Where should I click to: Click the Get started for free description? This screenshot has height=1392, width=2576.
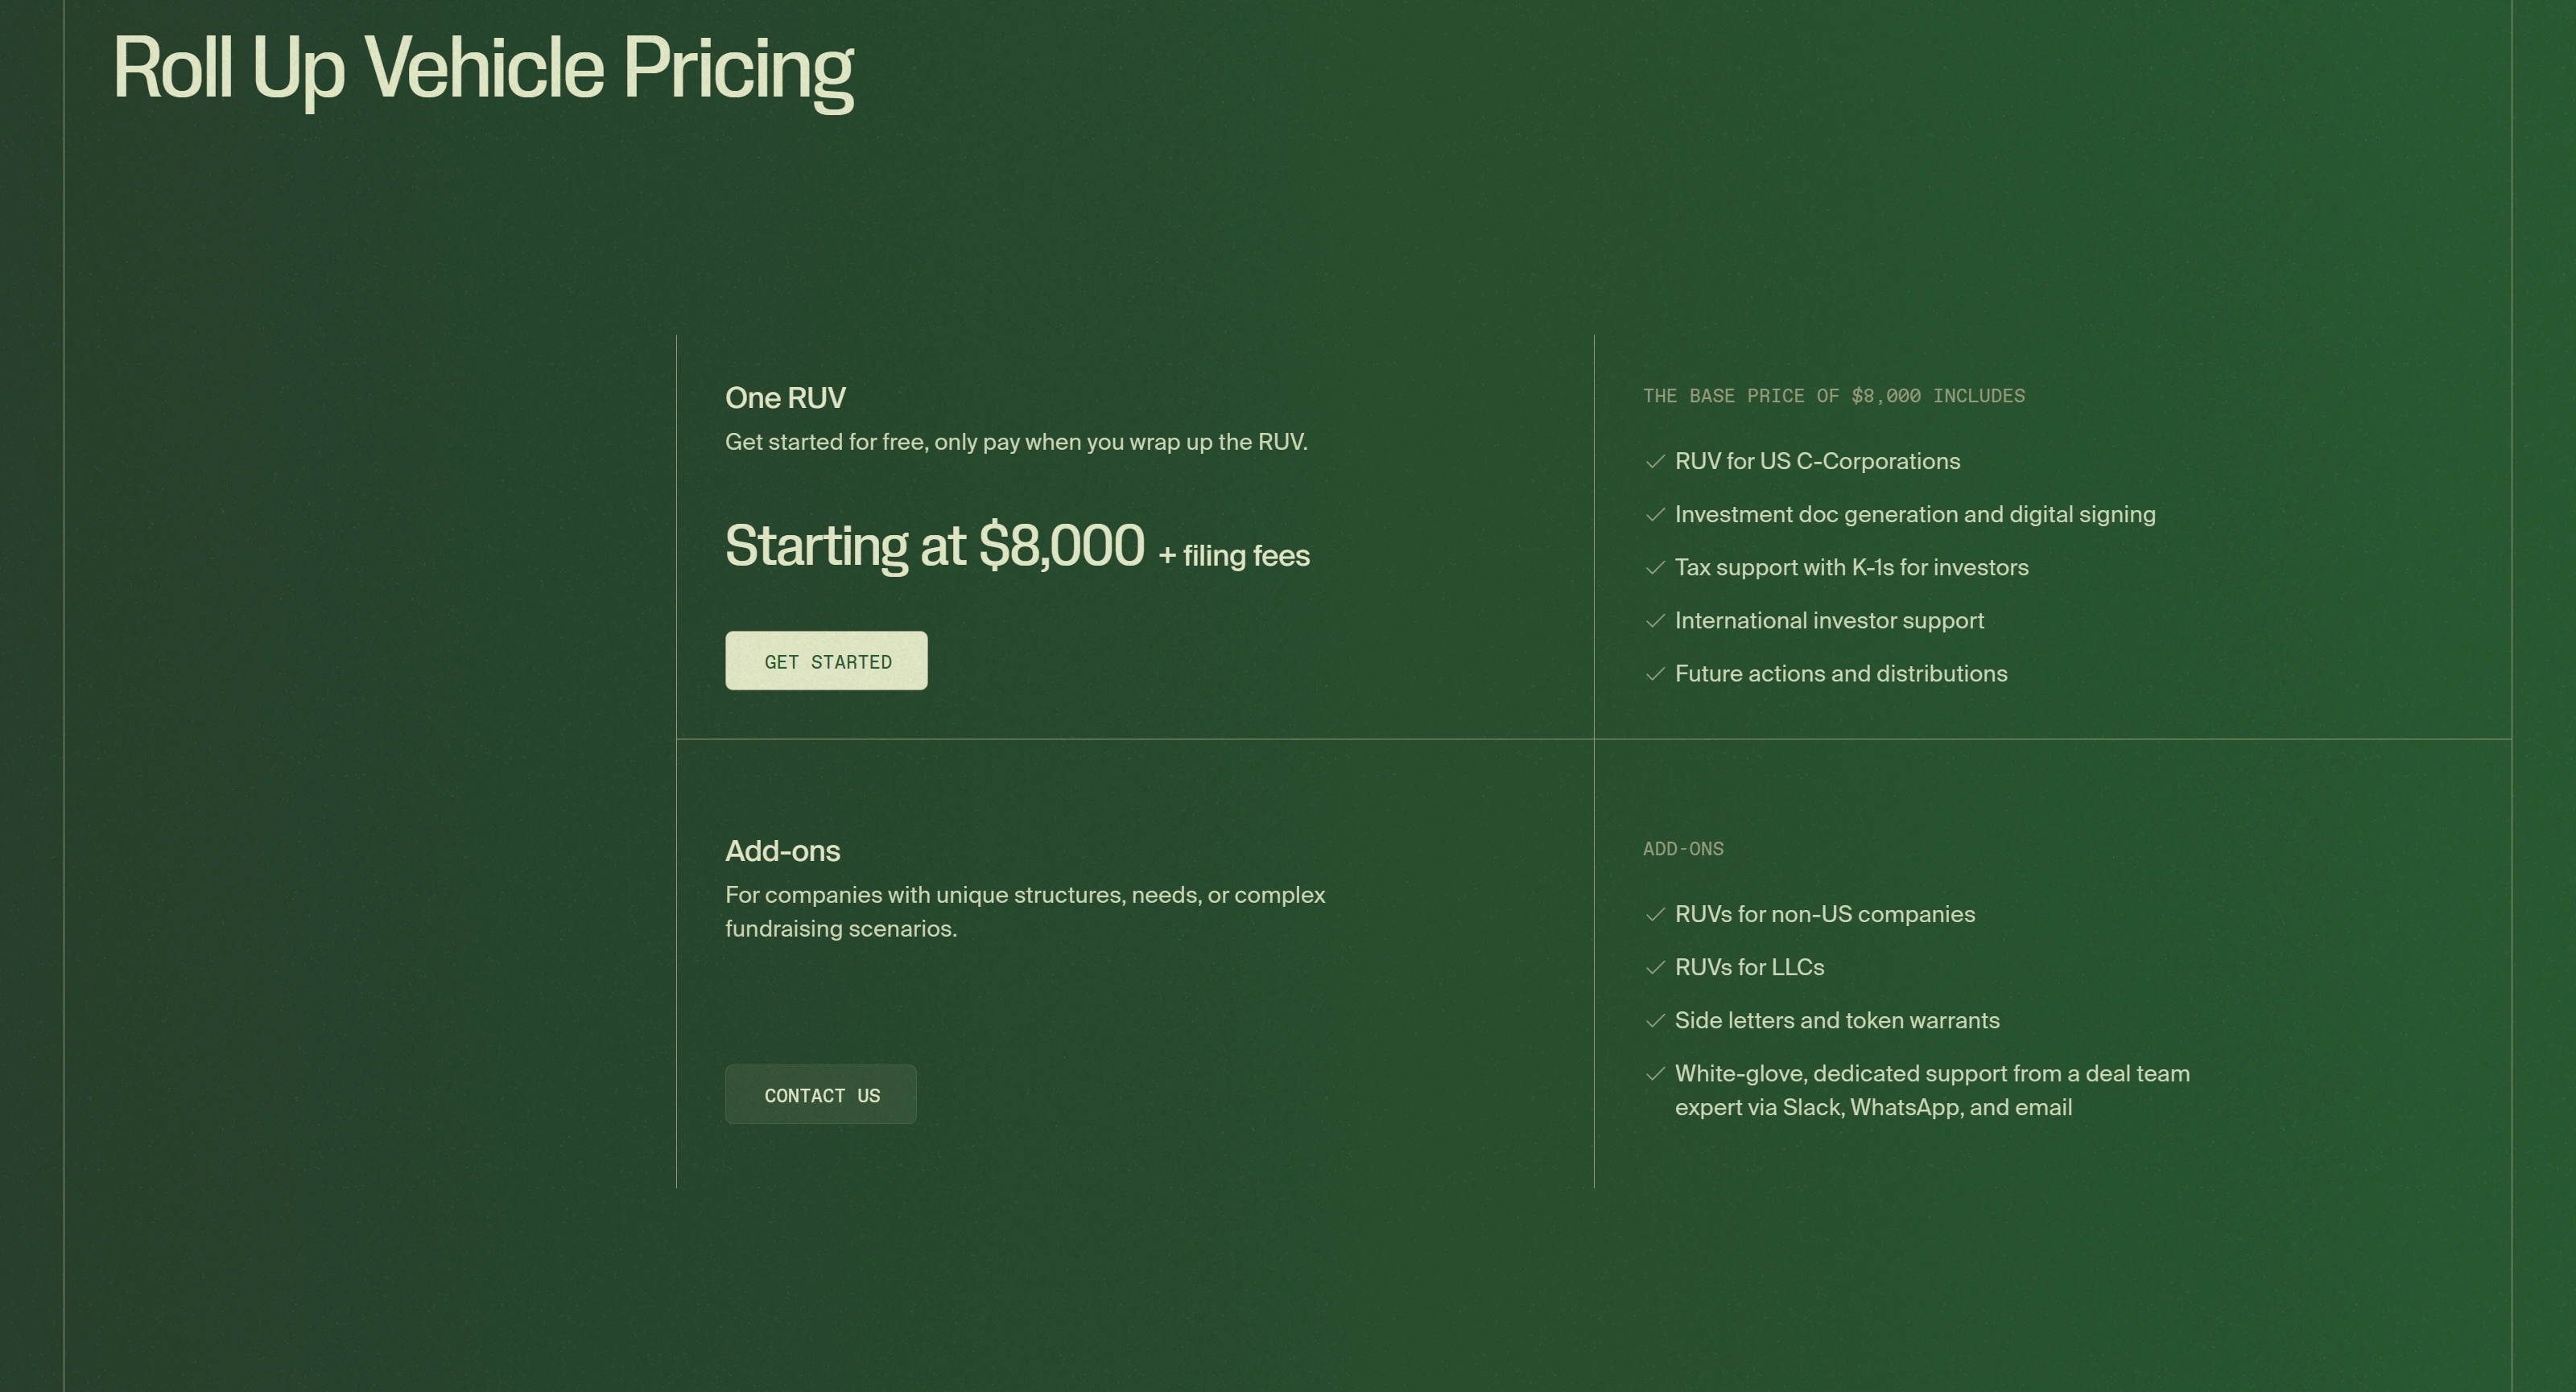point(1016,442)
